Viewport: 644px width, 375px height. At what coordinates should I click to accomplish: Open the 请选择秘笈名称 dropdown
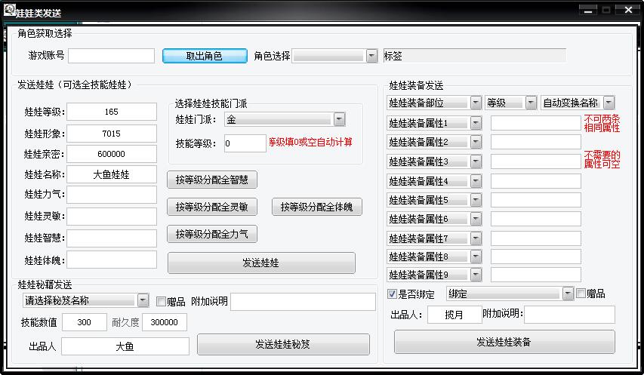pos(143,300)
